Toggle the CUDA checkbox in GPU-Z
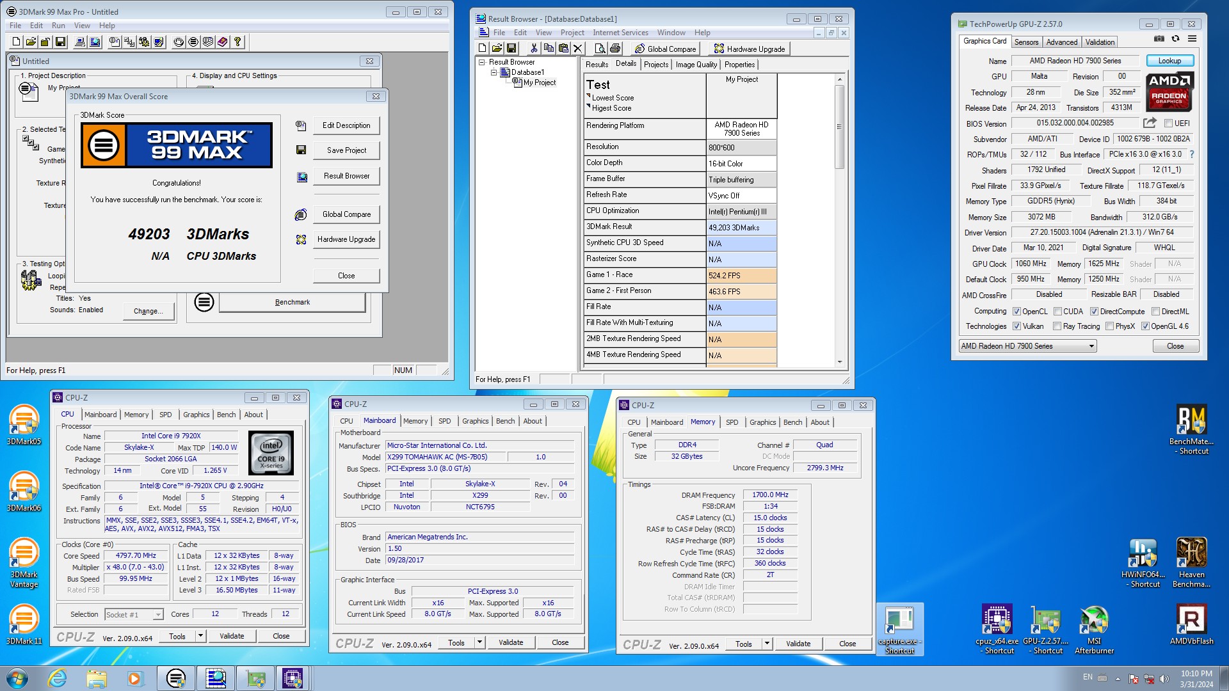The width and height of the screenshot is (1229, 691). (x=1057, y=312)
